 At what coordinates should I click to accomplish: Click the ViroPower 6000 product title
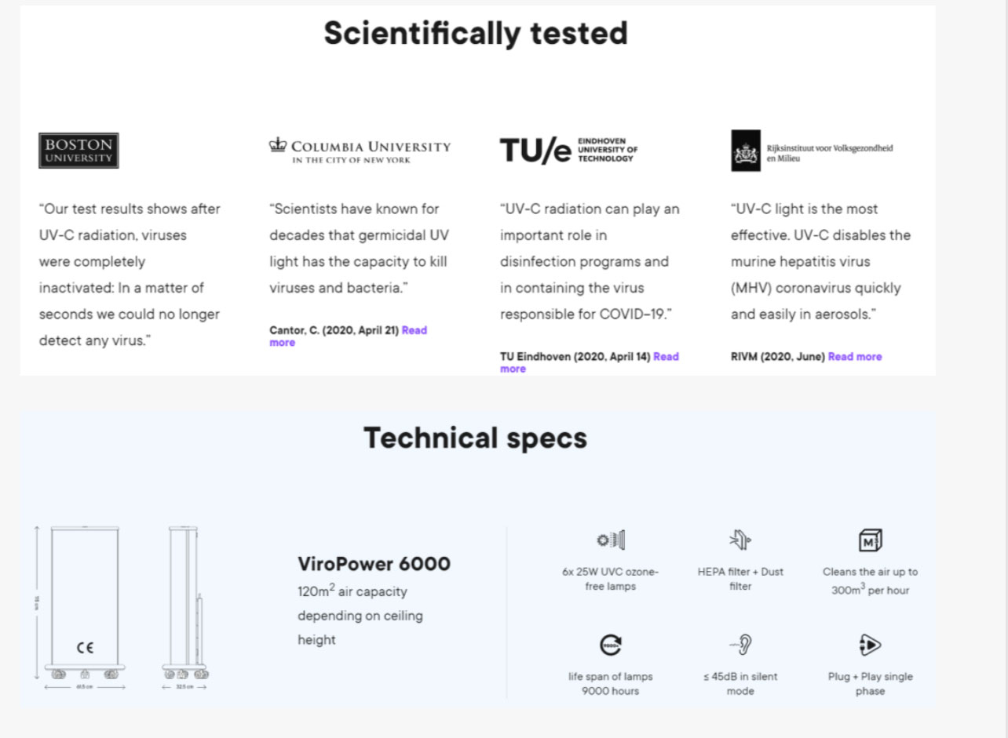(374, 564)
